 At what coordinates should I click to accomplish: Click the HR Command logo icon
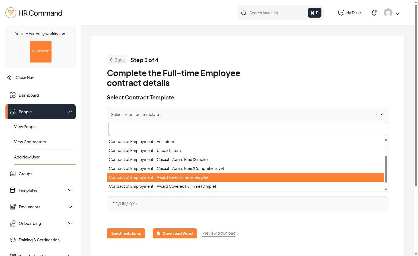pyautogui.click(x=11, y=13)
